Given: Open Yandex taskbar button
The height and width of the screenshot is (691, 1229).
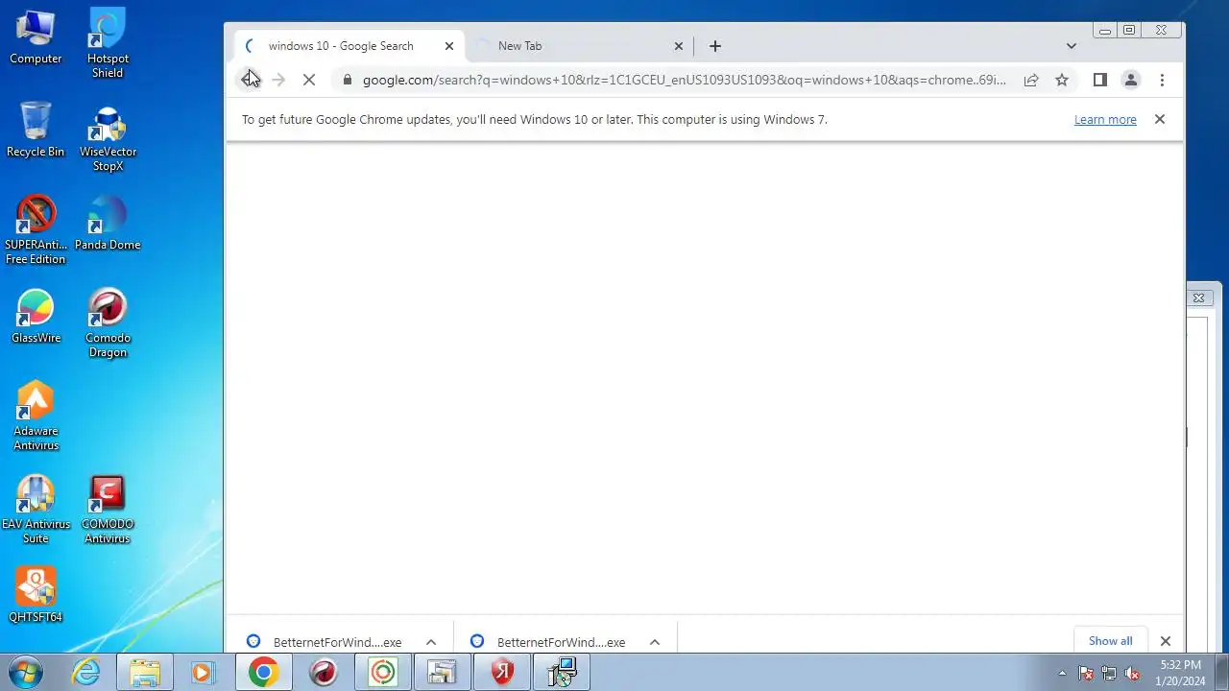Looking at the screenshot, I should (502, 673).
